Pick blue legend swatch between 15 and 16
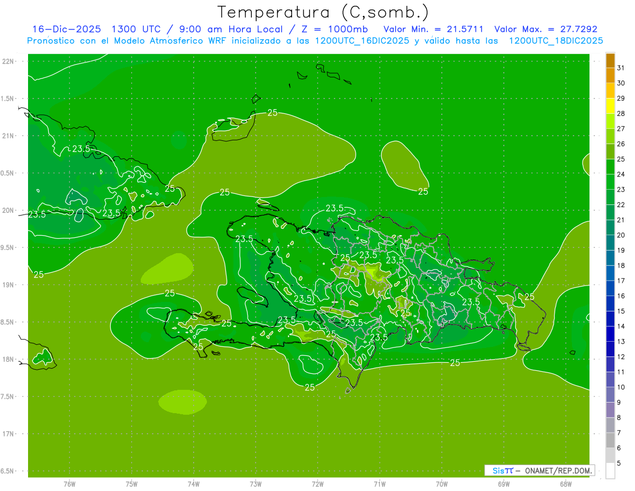The image size is (635, 491). (x=610, y=303)
